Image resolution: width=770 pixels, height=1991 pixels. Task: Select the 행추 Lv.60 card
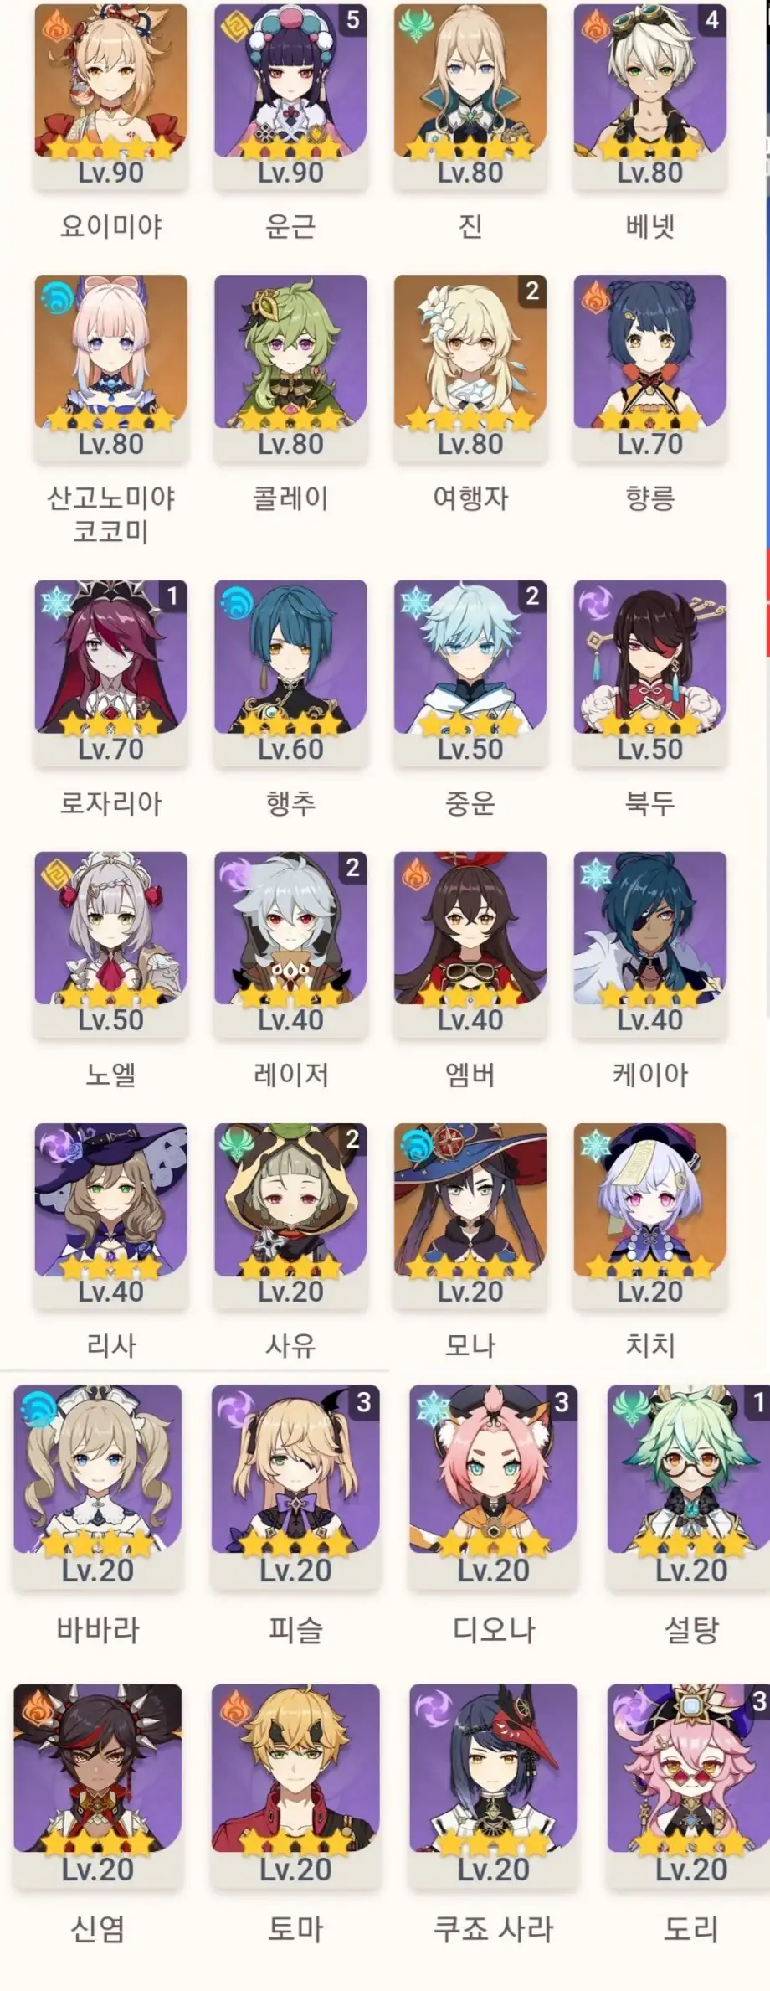[290, 673]
